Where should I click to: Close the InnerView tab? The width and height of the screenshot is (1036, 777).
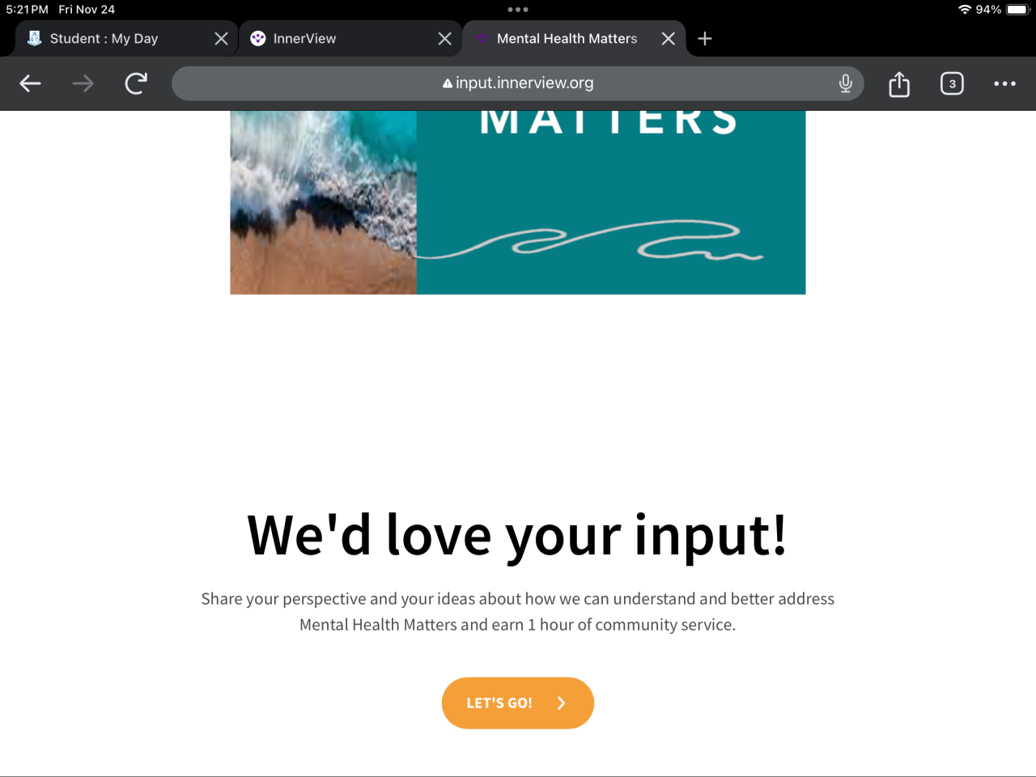444,39
